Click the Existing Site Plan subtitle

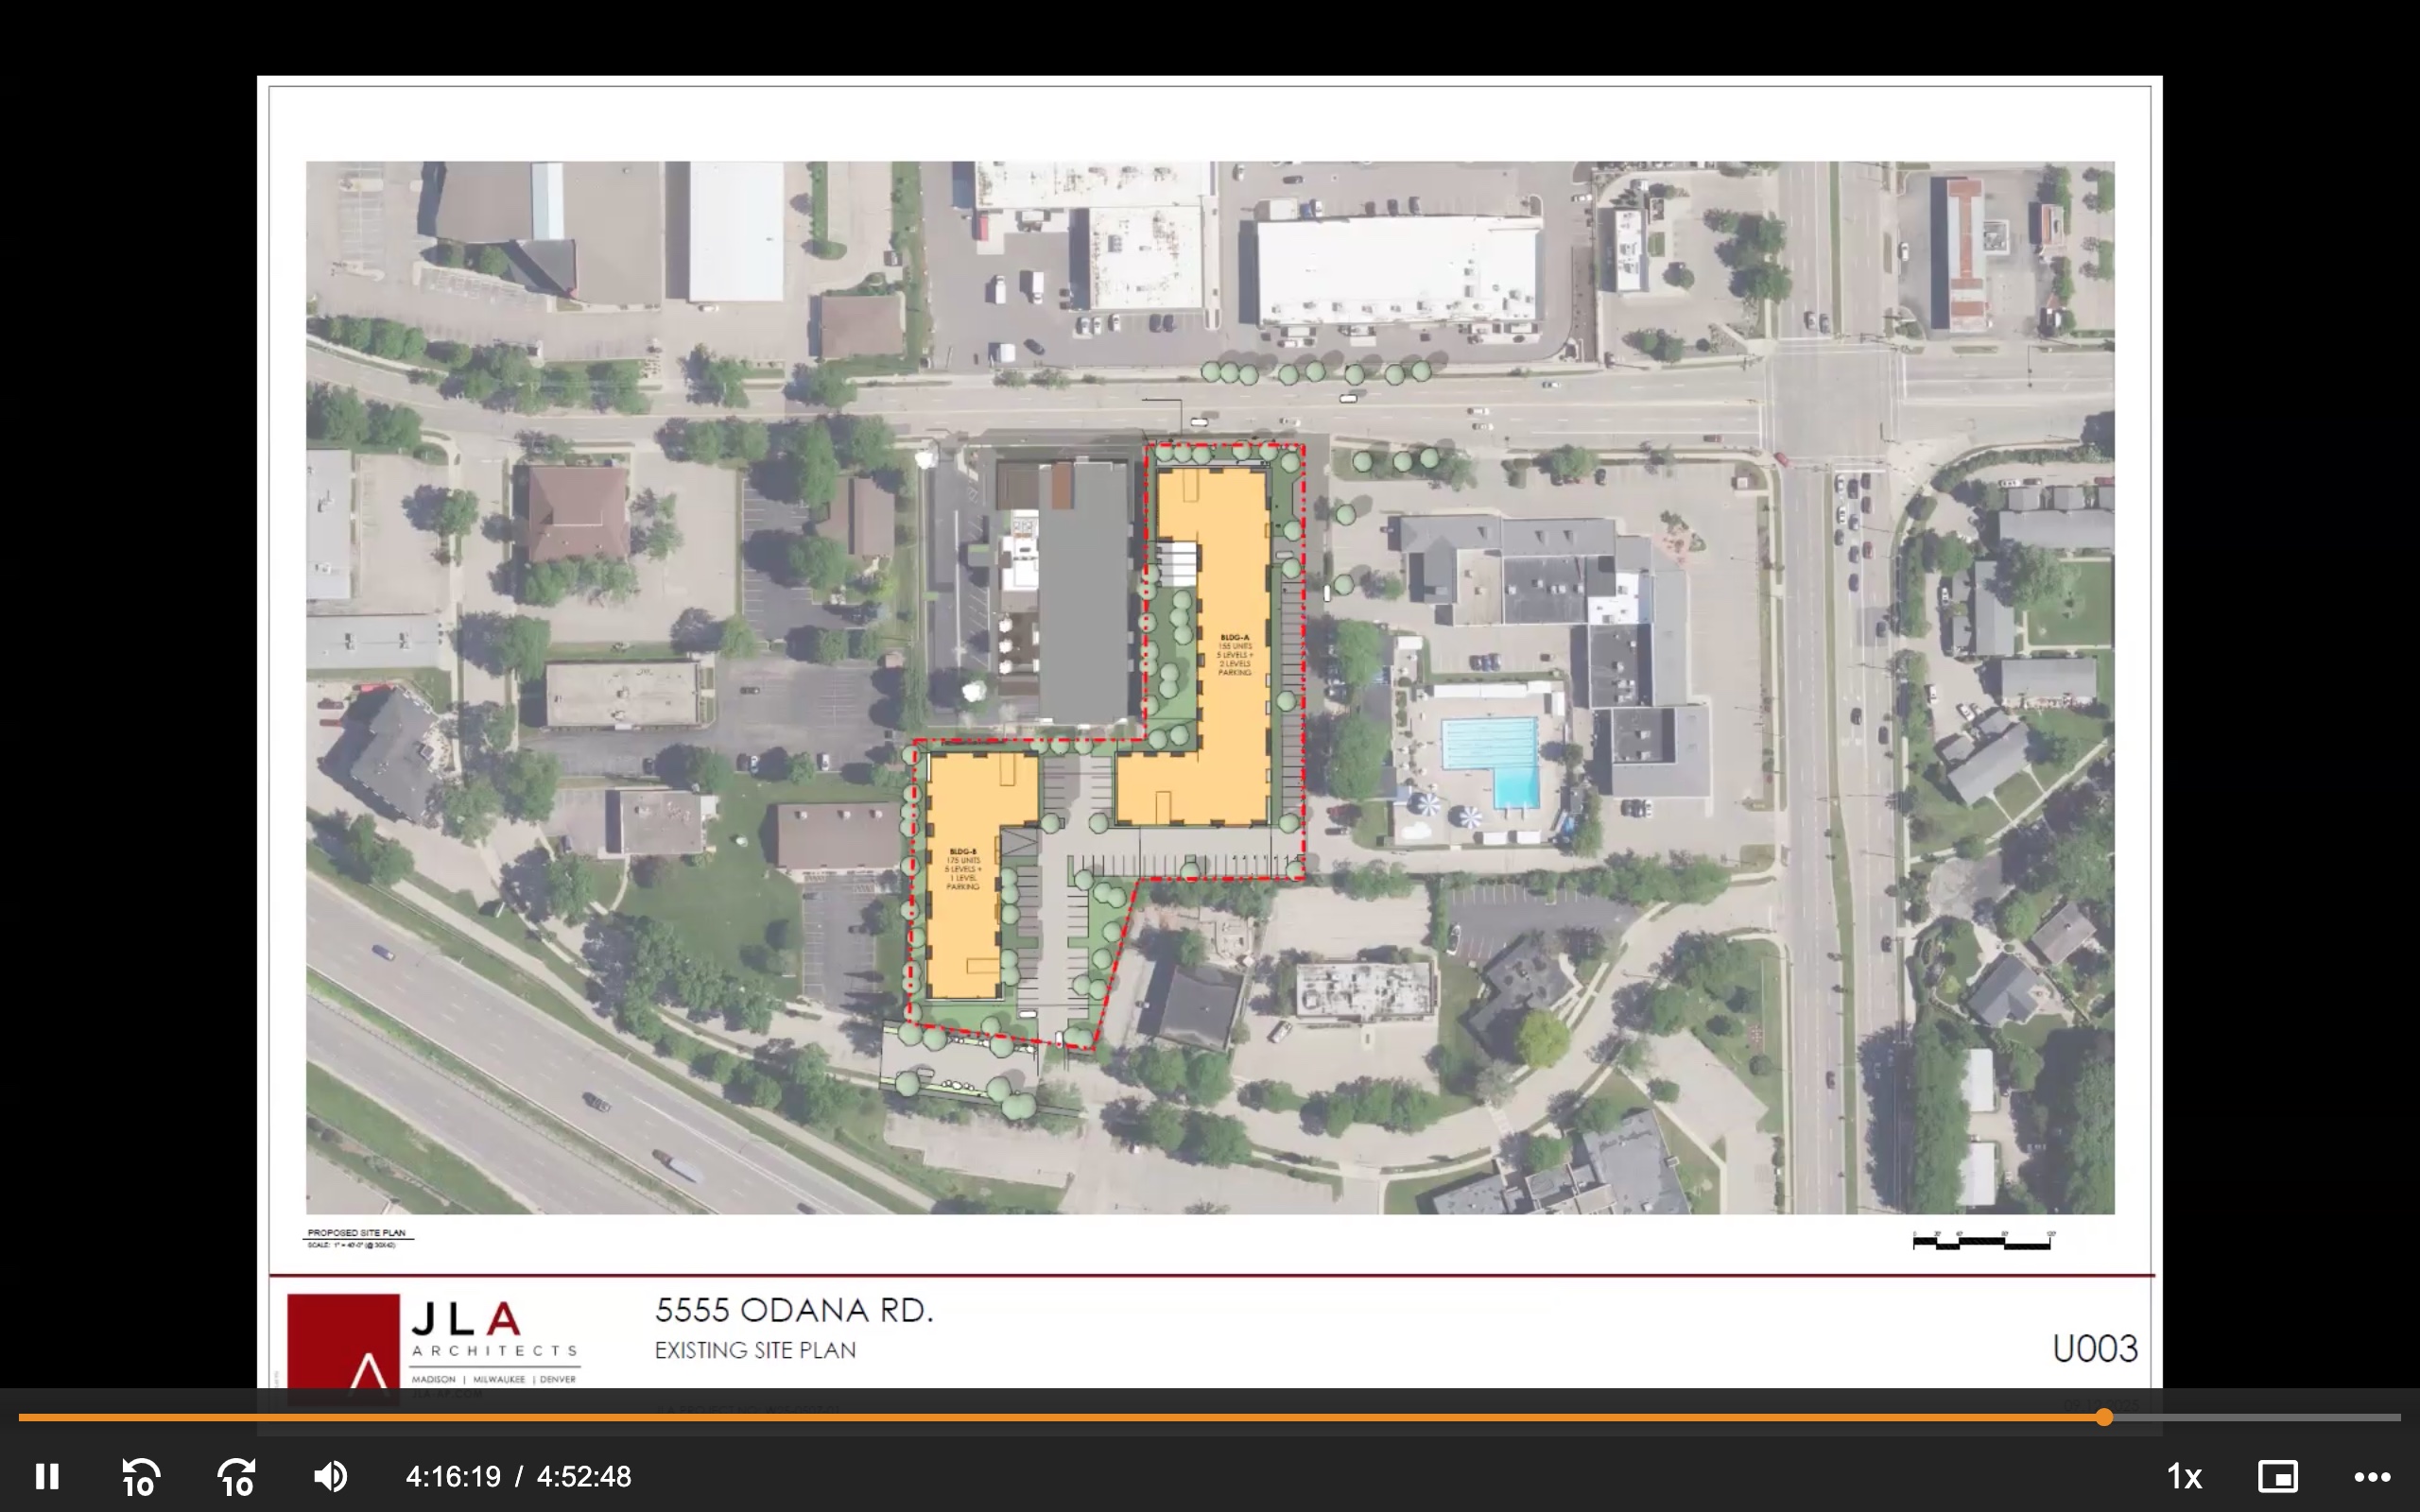(x=755, y=1350)
